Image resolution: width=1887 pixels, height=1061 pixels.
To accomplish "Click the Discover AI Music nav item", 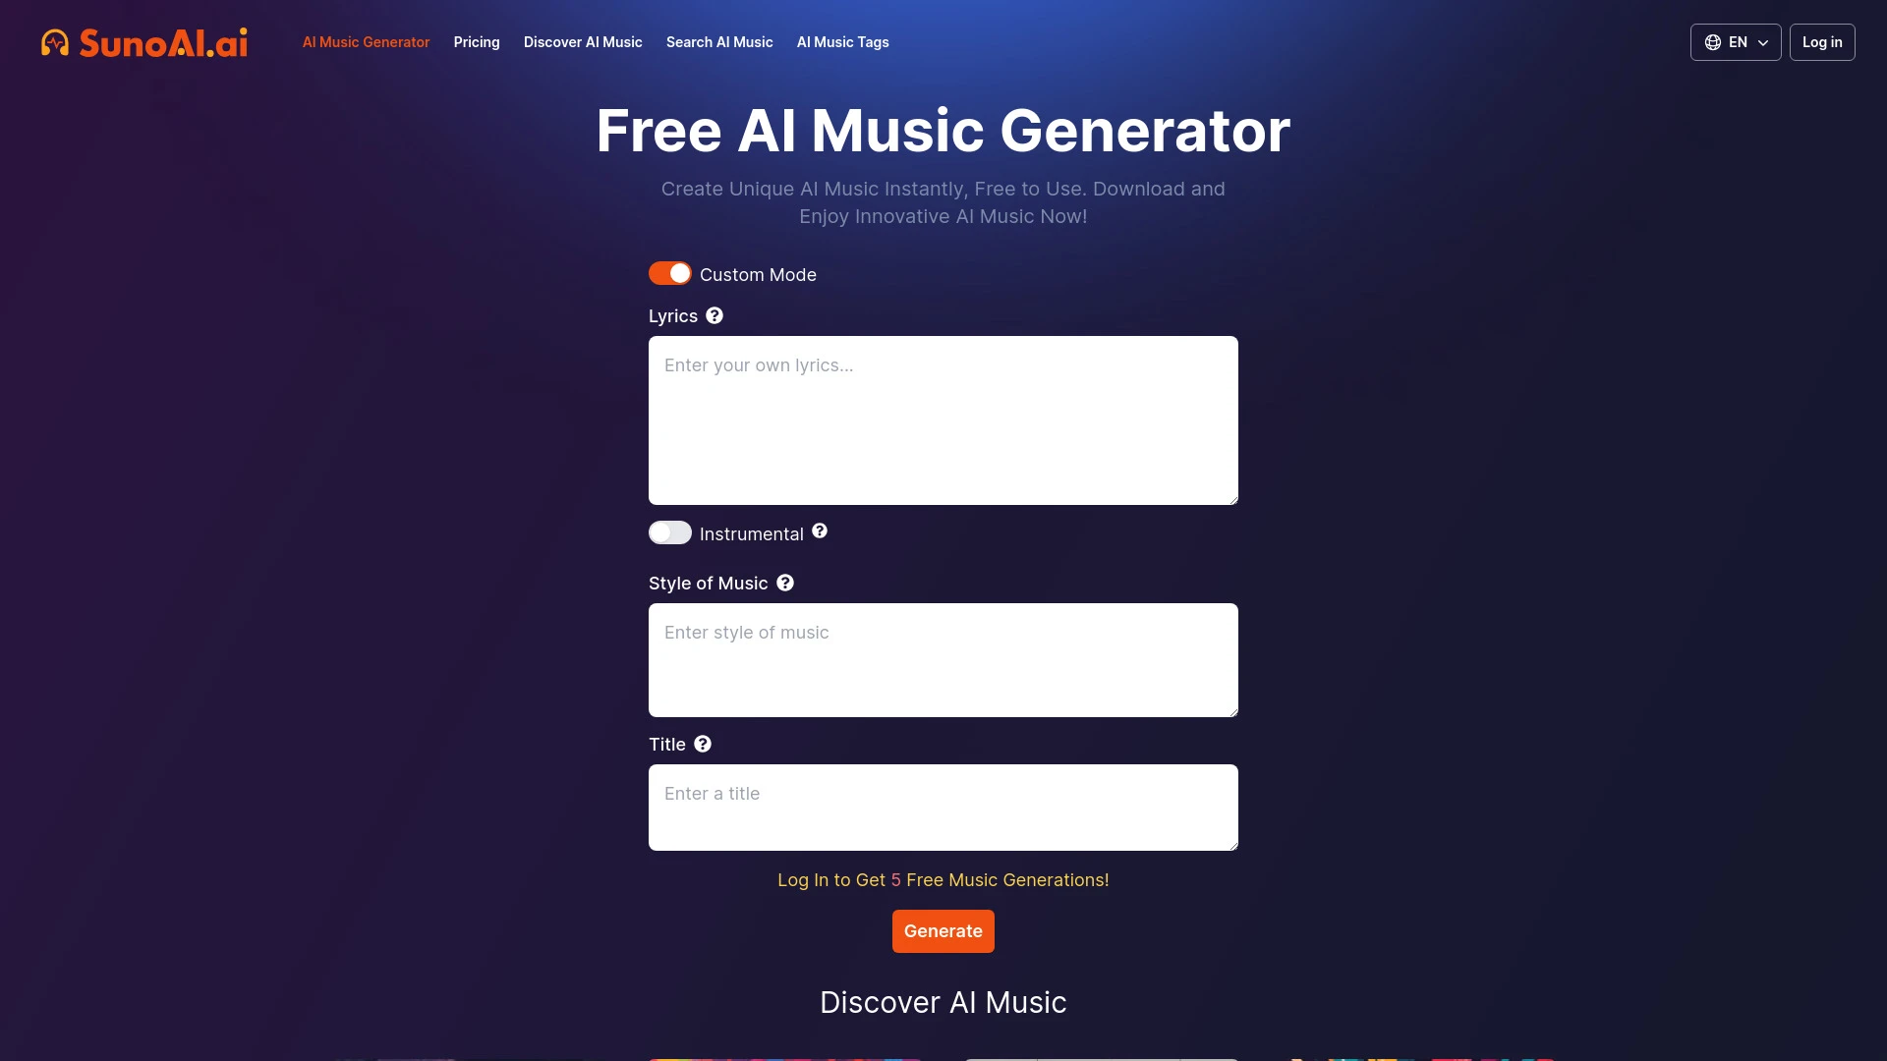I will [583, 41].
